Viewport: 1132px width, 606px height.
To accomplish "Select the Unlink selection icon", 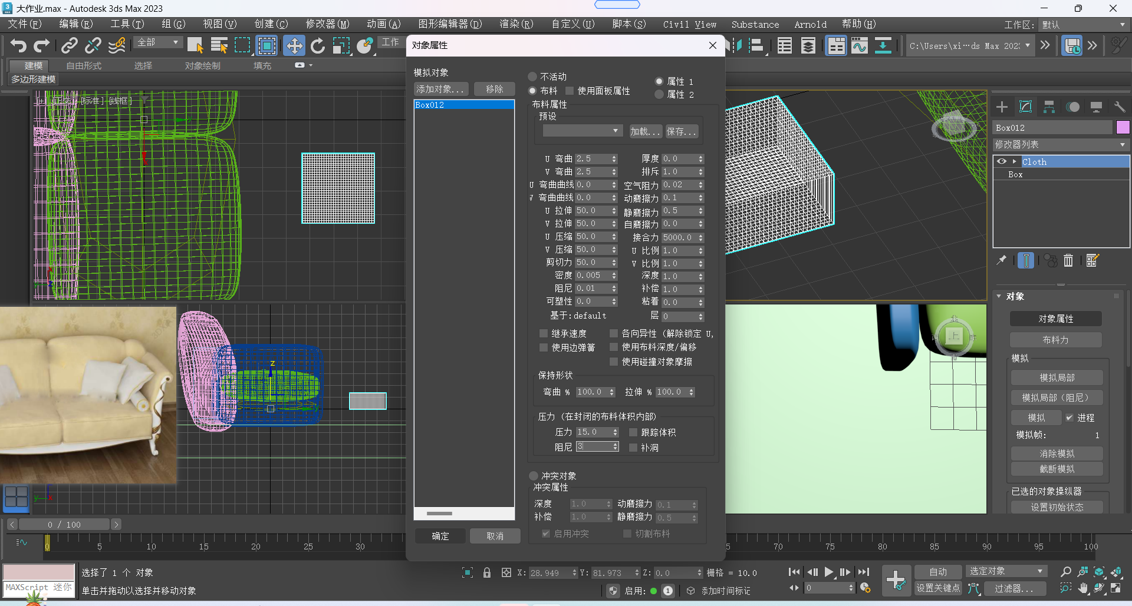I will coord(93,45).
